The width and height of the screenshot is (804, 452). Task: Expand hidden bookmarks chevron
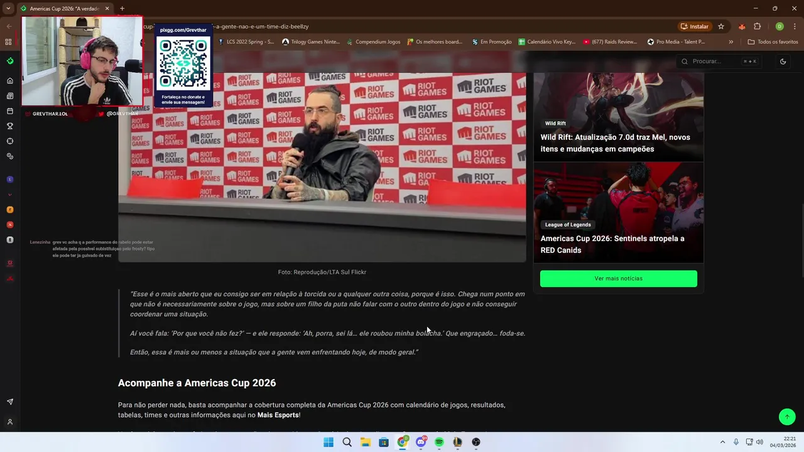click(x=731, y=42)
